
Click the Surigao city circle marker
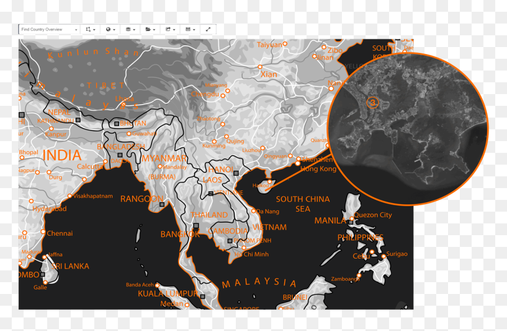[383, 256]
